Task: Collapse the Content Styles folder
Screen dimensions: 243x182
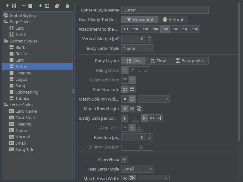Action: [6, 41]
